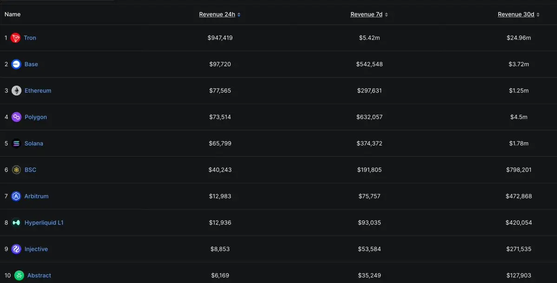Click the Abstract green logo icon

pyautogui.click(x=19, y=276)
